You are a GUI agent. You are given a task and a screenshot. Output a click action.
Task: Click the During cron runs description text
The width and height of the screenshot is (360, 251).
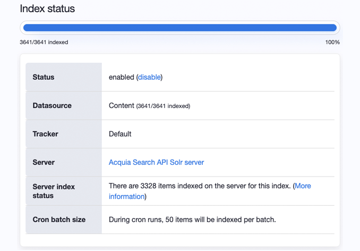pos(192,219)
